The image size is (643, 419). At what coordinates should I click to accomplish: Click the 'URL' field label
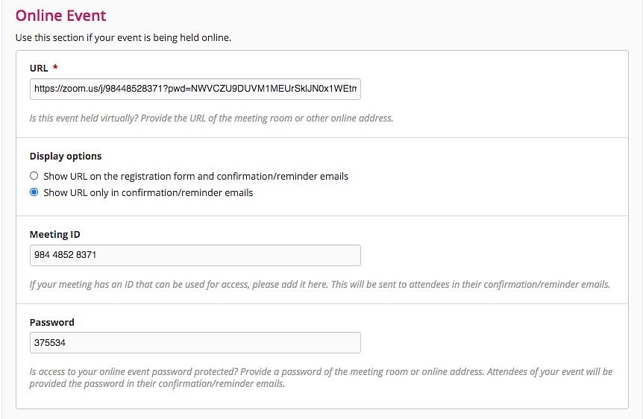tap(39, 68)
